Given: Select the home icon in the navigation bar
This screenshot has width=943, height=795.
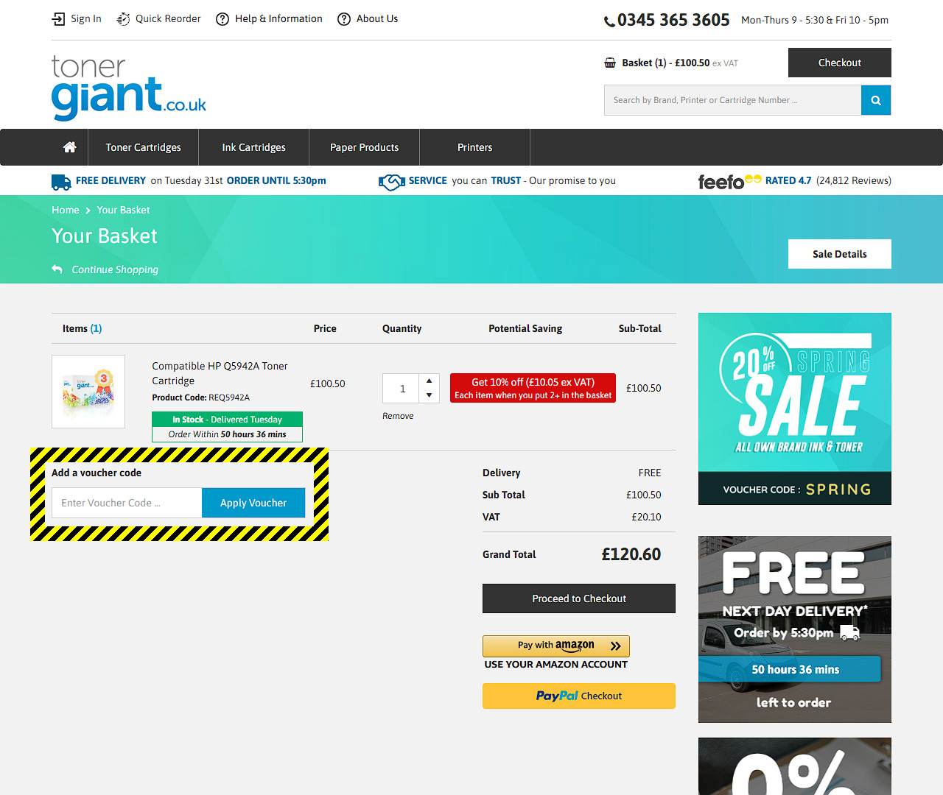Looking at the screenshot, I should tap(69, 146).
